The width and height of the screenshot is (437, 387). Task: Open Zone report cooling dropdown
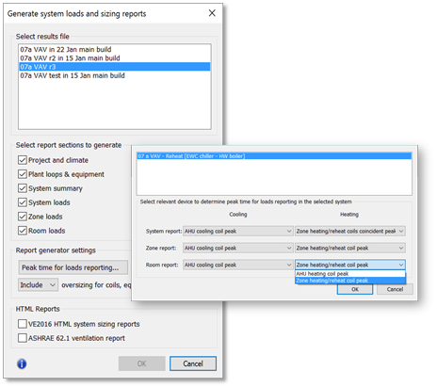(x=238, y=248)
